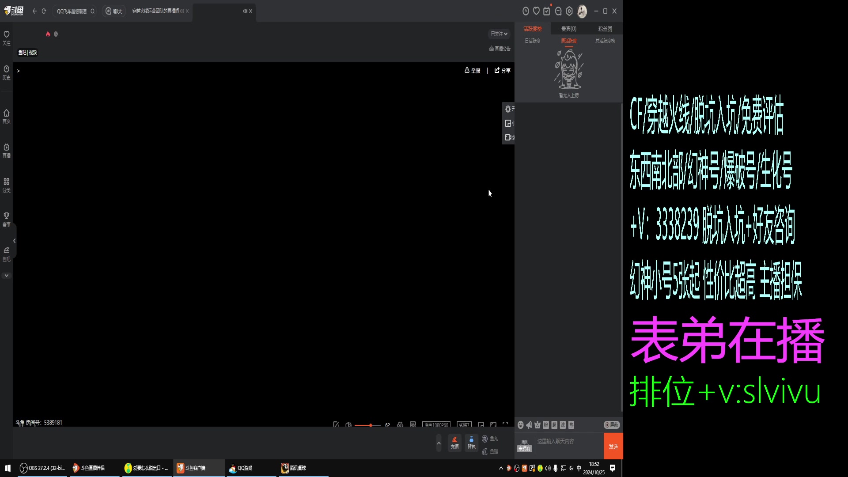
Task: Toggle danmaku edit icon in player bar
Action: pyautogui.click(x=336, y=424)
